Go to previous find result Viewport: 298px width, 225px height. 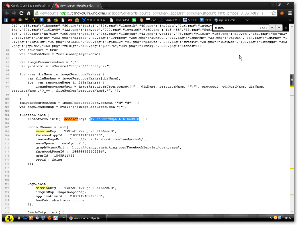(272, 28)
